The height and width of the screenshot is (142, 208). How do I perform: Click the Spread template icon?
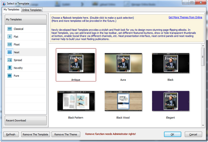click(10, 60)
